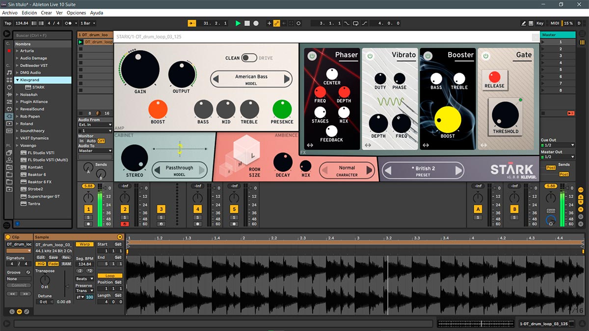Expand the NoiseAsh folder in browser

pyautogui.click(x=18, y=95)
